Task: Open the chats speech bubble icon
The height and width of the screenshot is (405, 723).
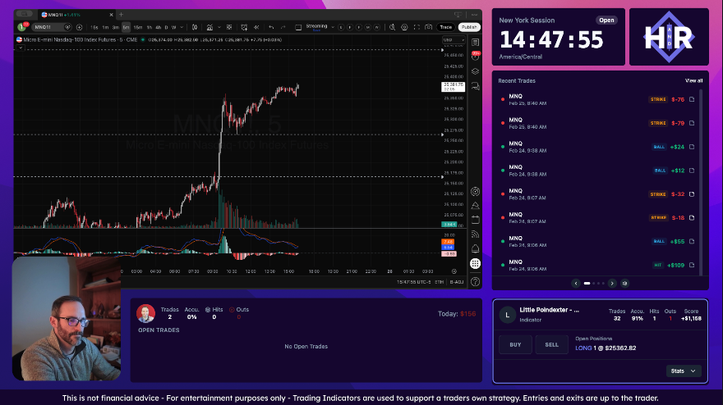Action: 475,86
